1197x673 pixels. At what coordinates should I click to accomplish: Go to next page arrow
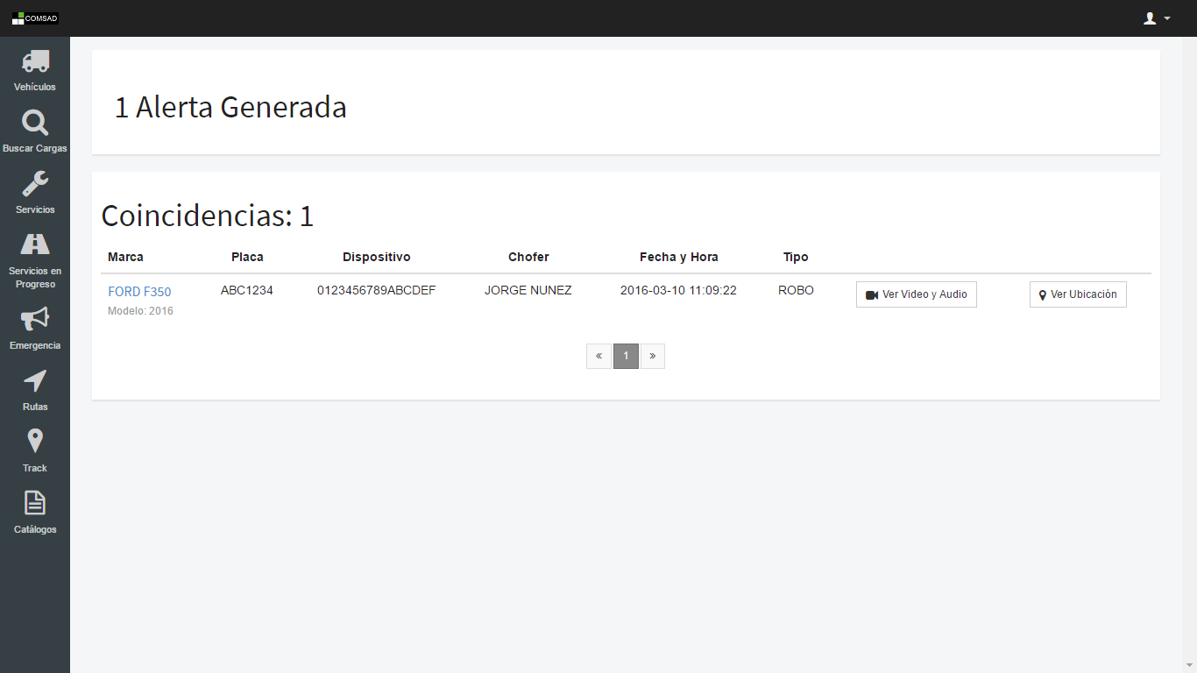653,356
